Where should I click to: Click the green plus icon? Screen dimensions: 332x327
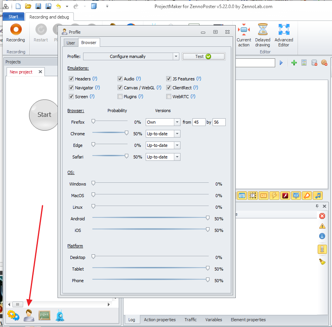pyautogui.click(x=294, y=63)
